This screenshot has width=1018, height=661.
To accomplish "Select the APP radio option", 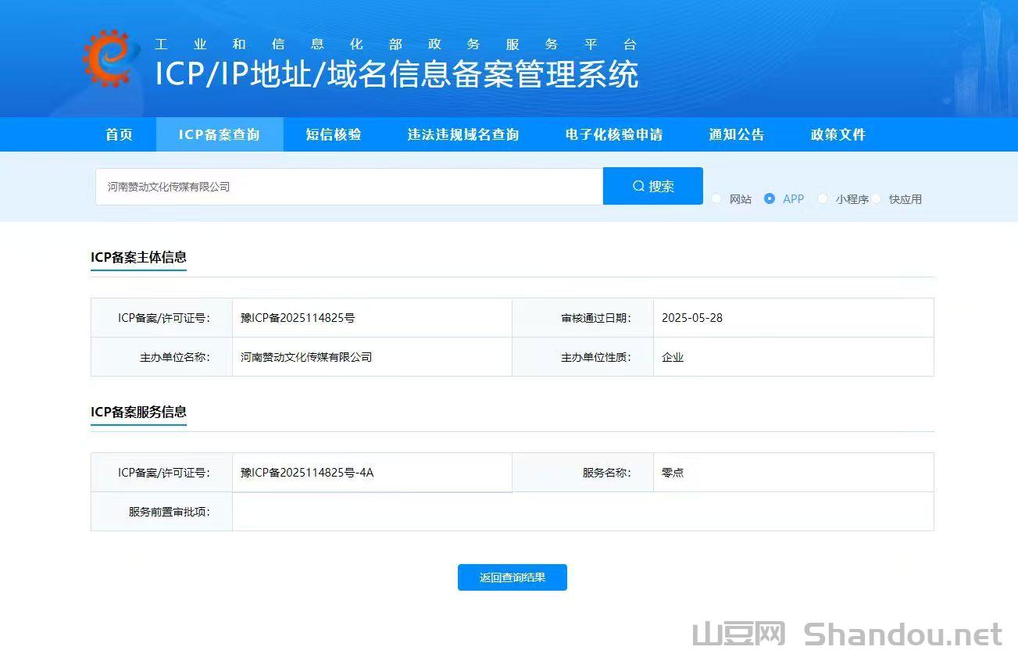I will (770, 198).
